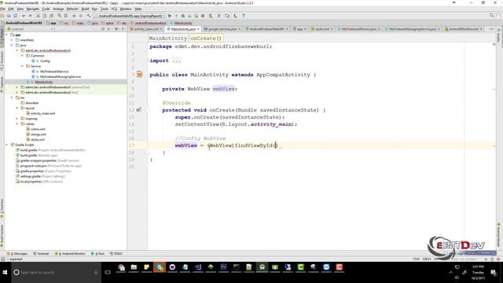The image size is (503, 283).
Task: Click the Save All floppy icon
Action: 9,16
